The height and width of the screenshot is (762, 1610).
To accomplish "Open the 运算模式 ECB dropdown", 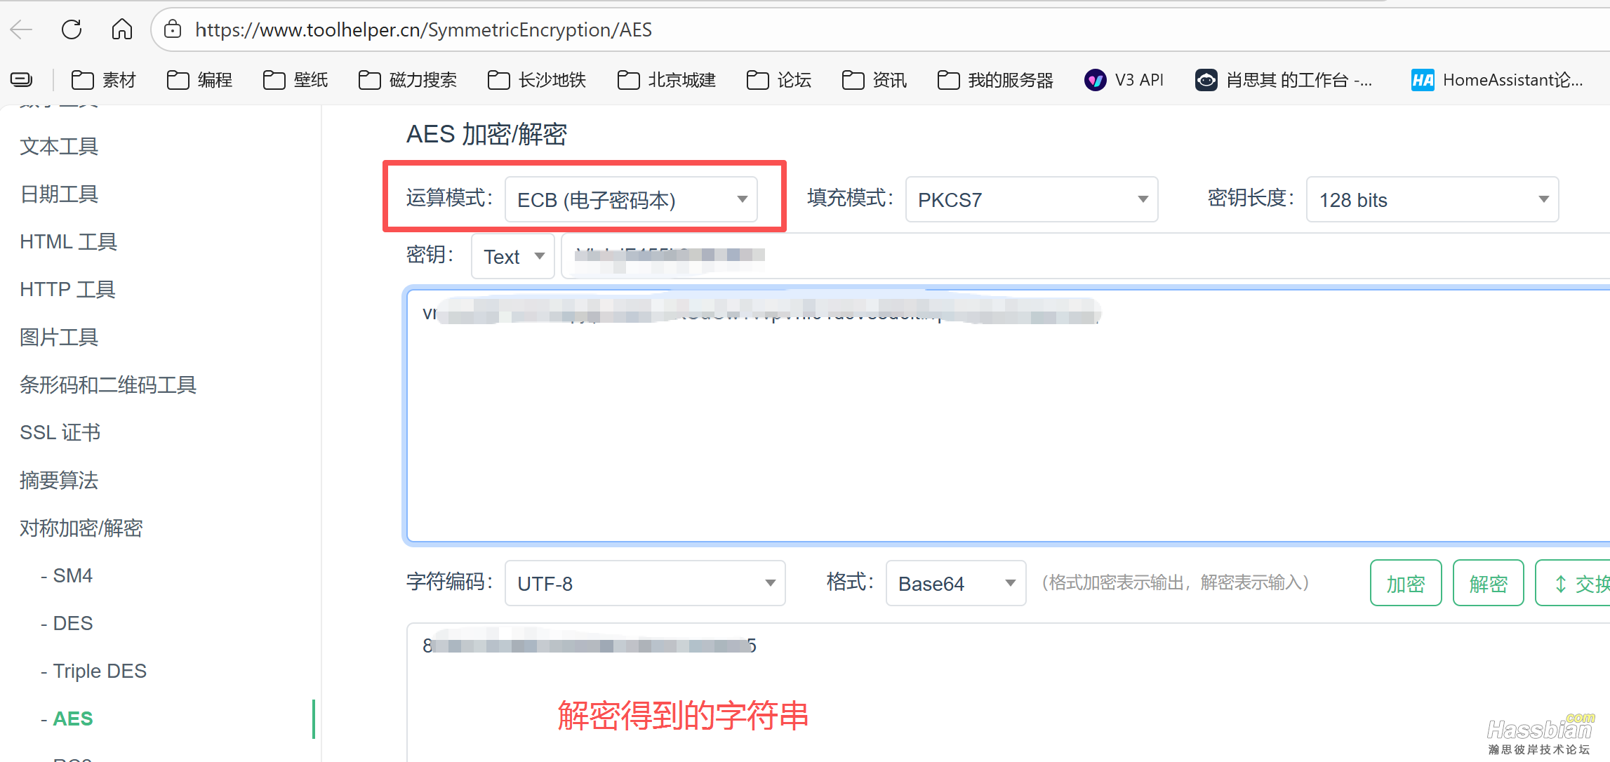I will tap(630, 199).
